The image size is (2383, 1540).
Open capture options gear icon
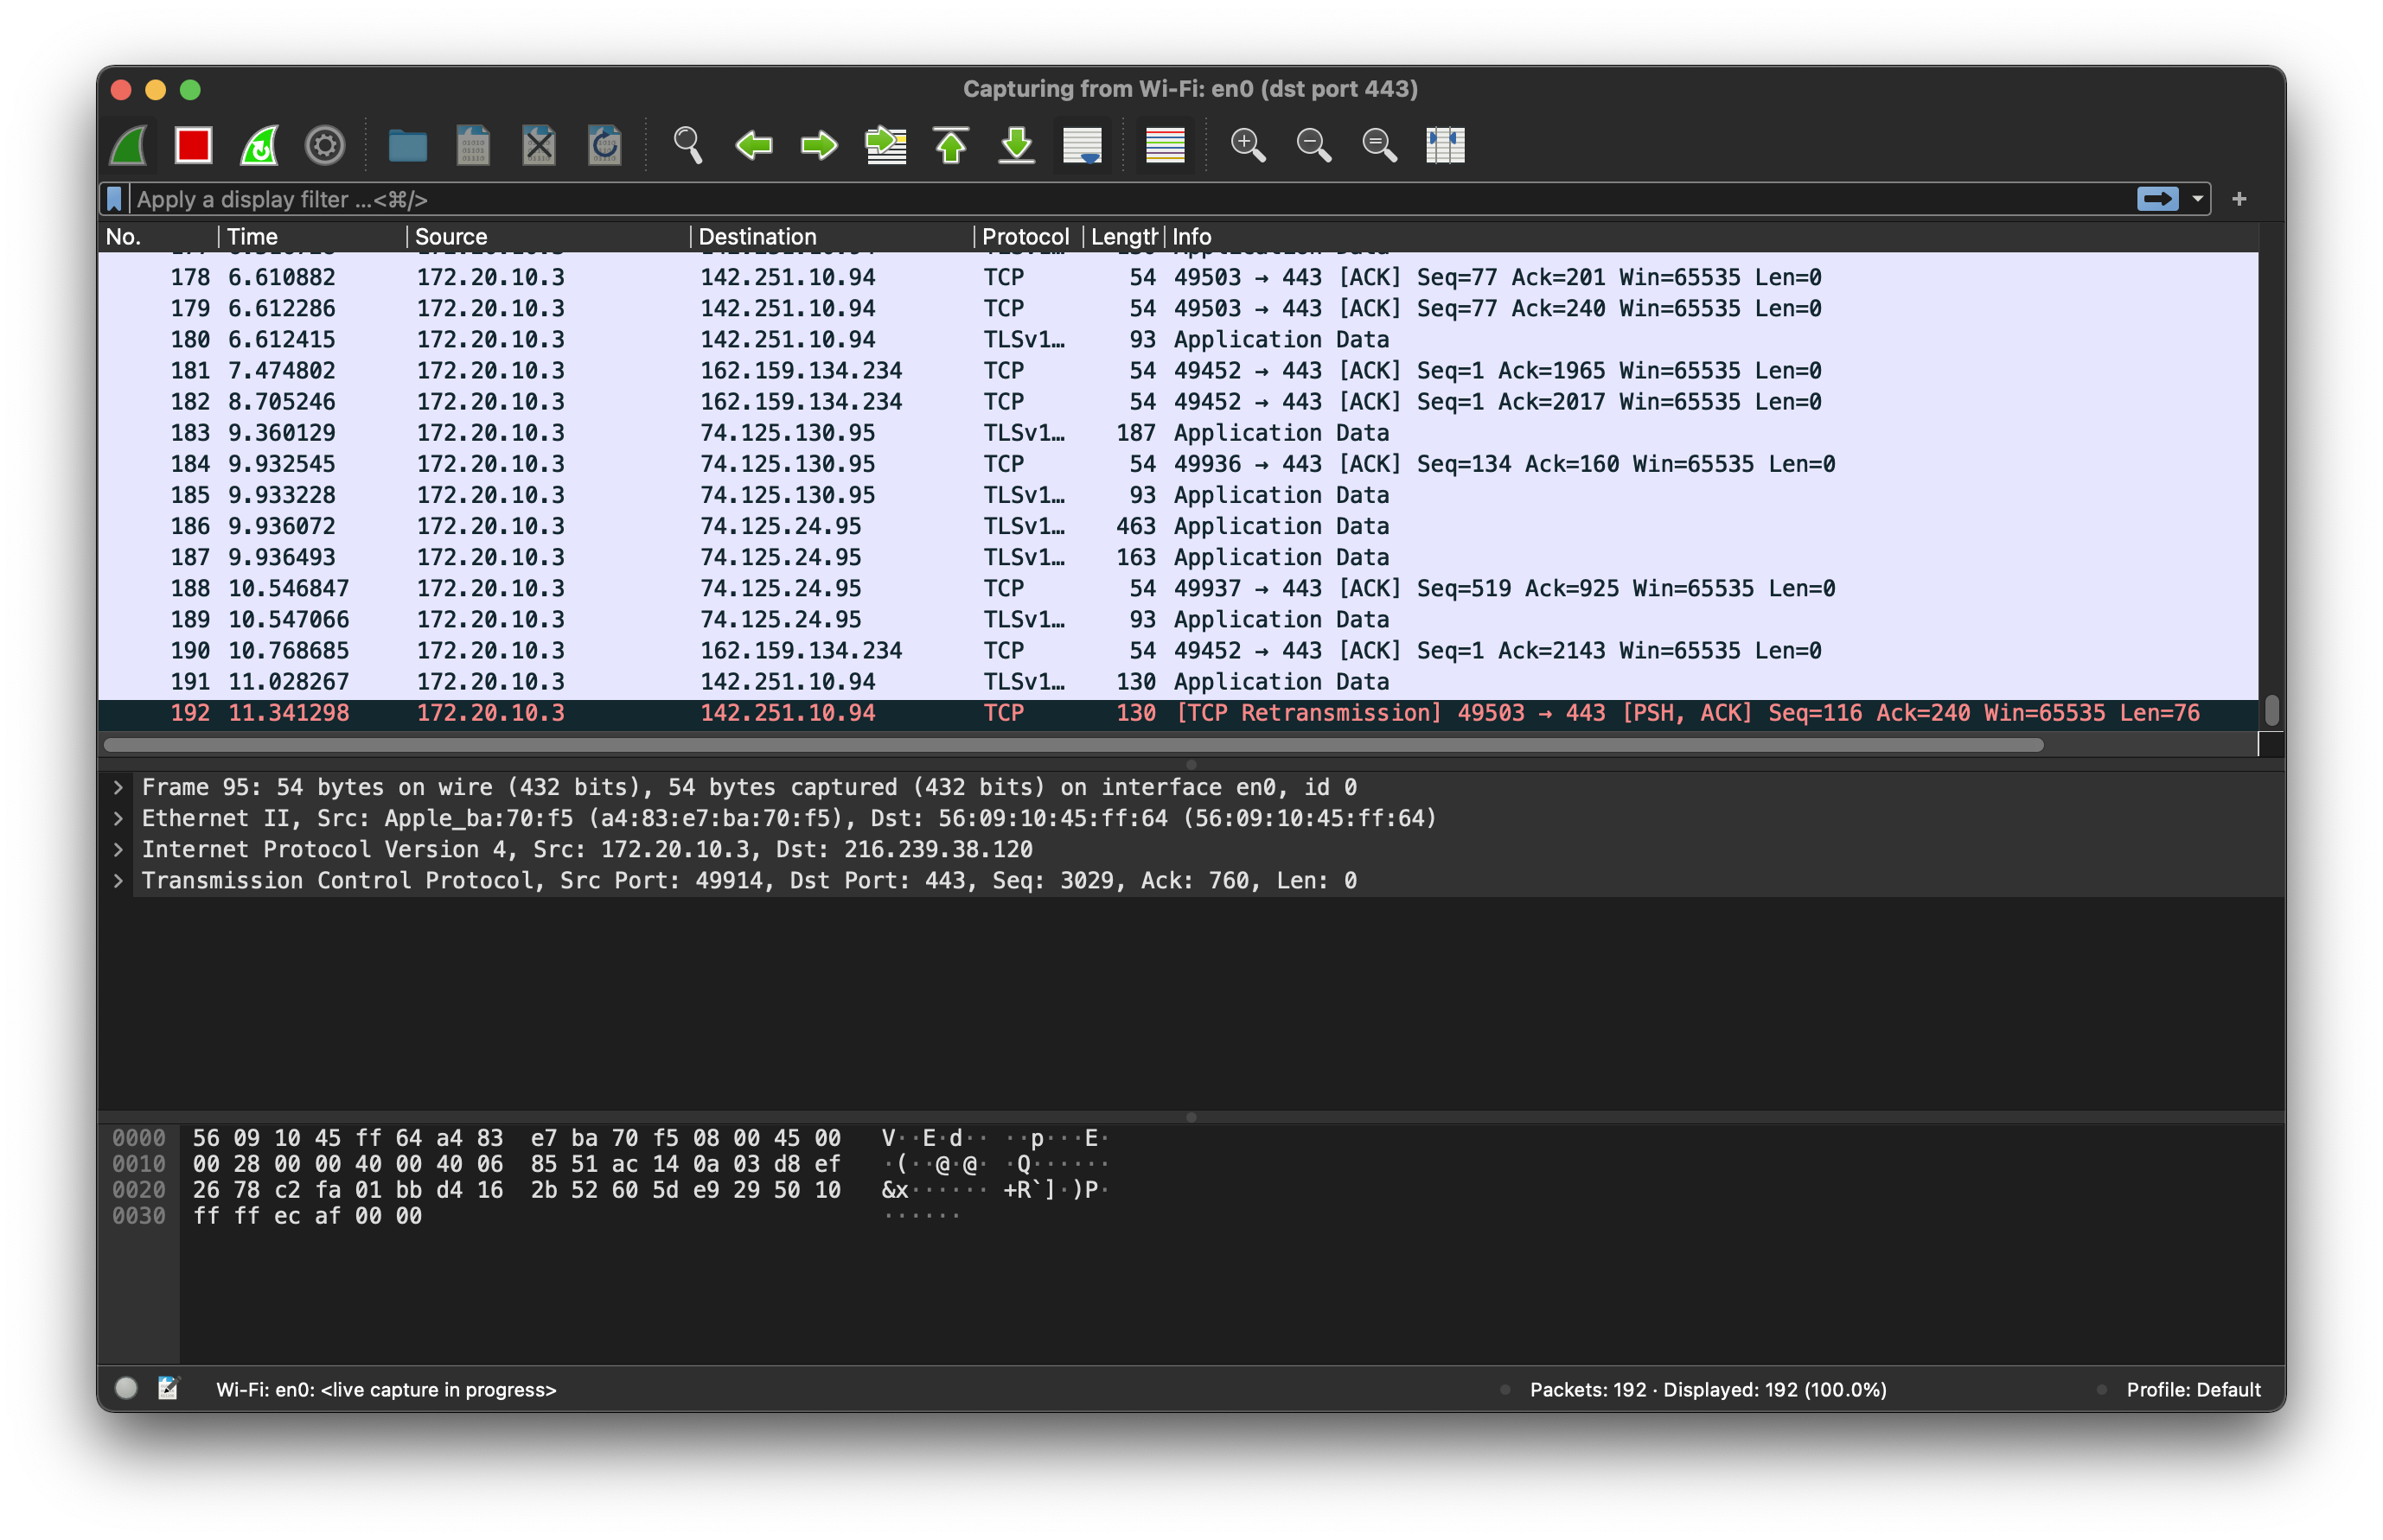point(324,146)
